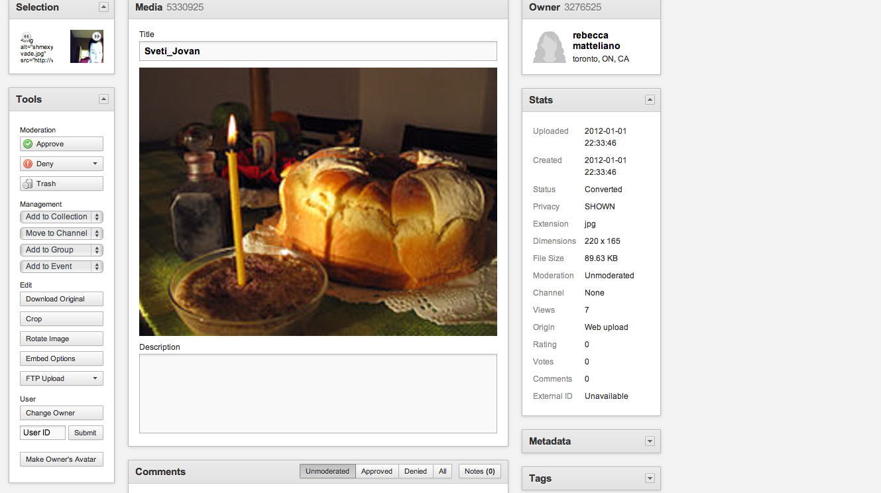881x493 pixels.
Task: Click Download Original button
Action: (62, 299)
